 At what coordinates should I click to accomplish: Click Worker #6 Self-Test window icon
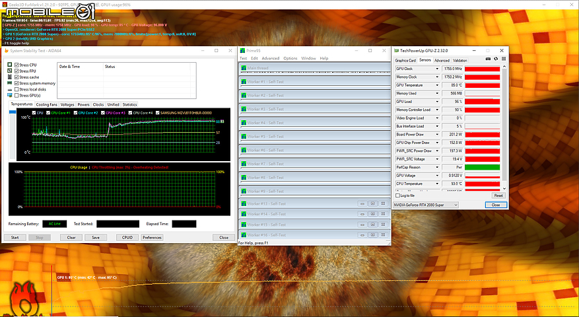[244, 150]
